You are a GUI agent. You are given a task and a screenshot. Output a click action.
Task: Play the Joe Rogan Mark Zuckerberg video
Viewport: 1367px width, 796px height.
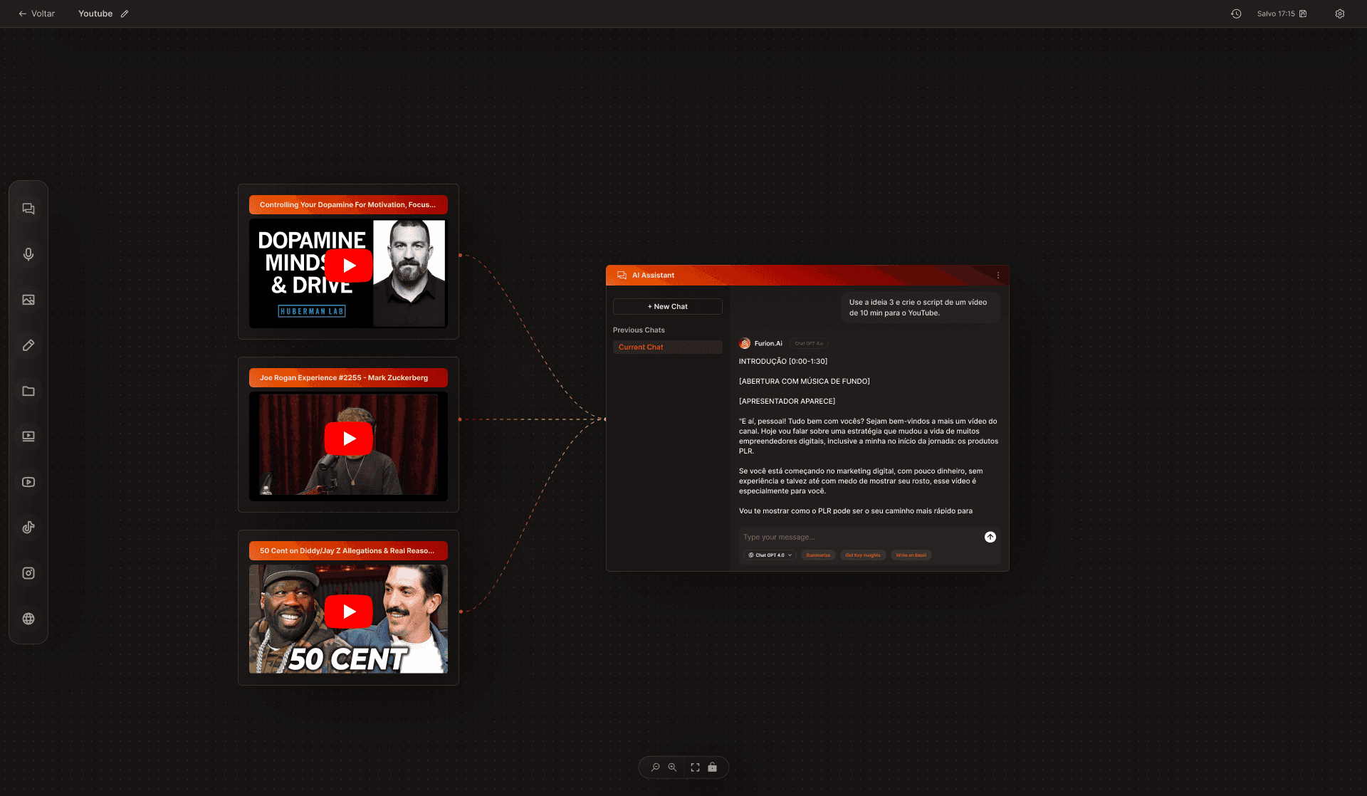click(x=349, y=439)
